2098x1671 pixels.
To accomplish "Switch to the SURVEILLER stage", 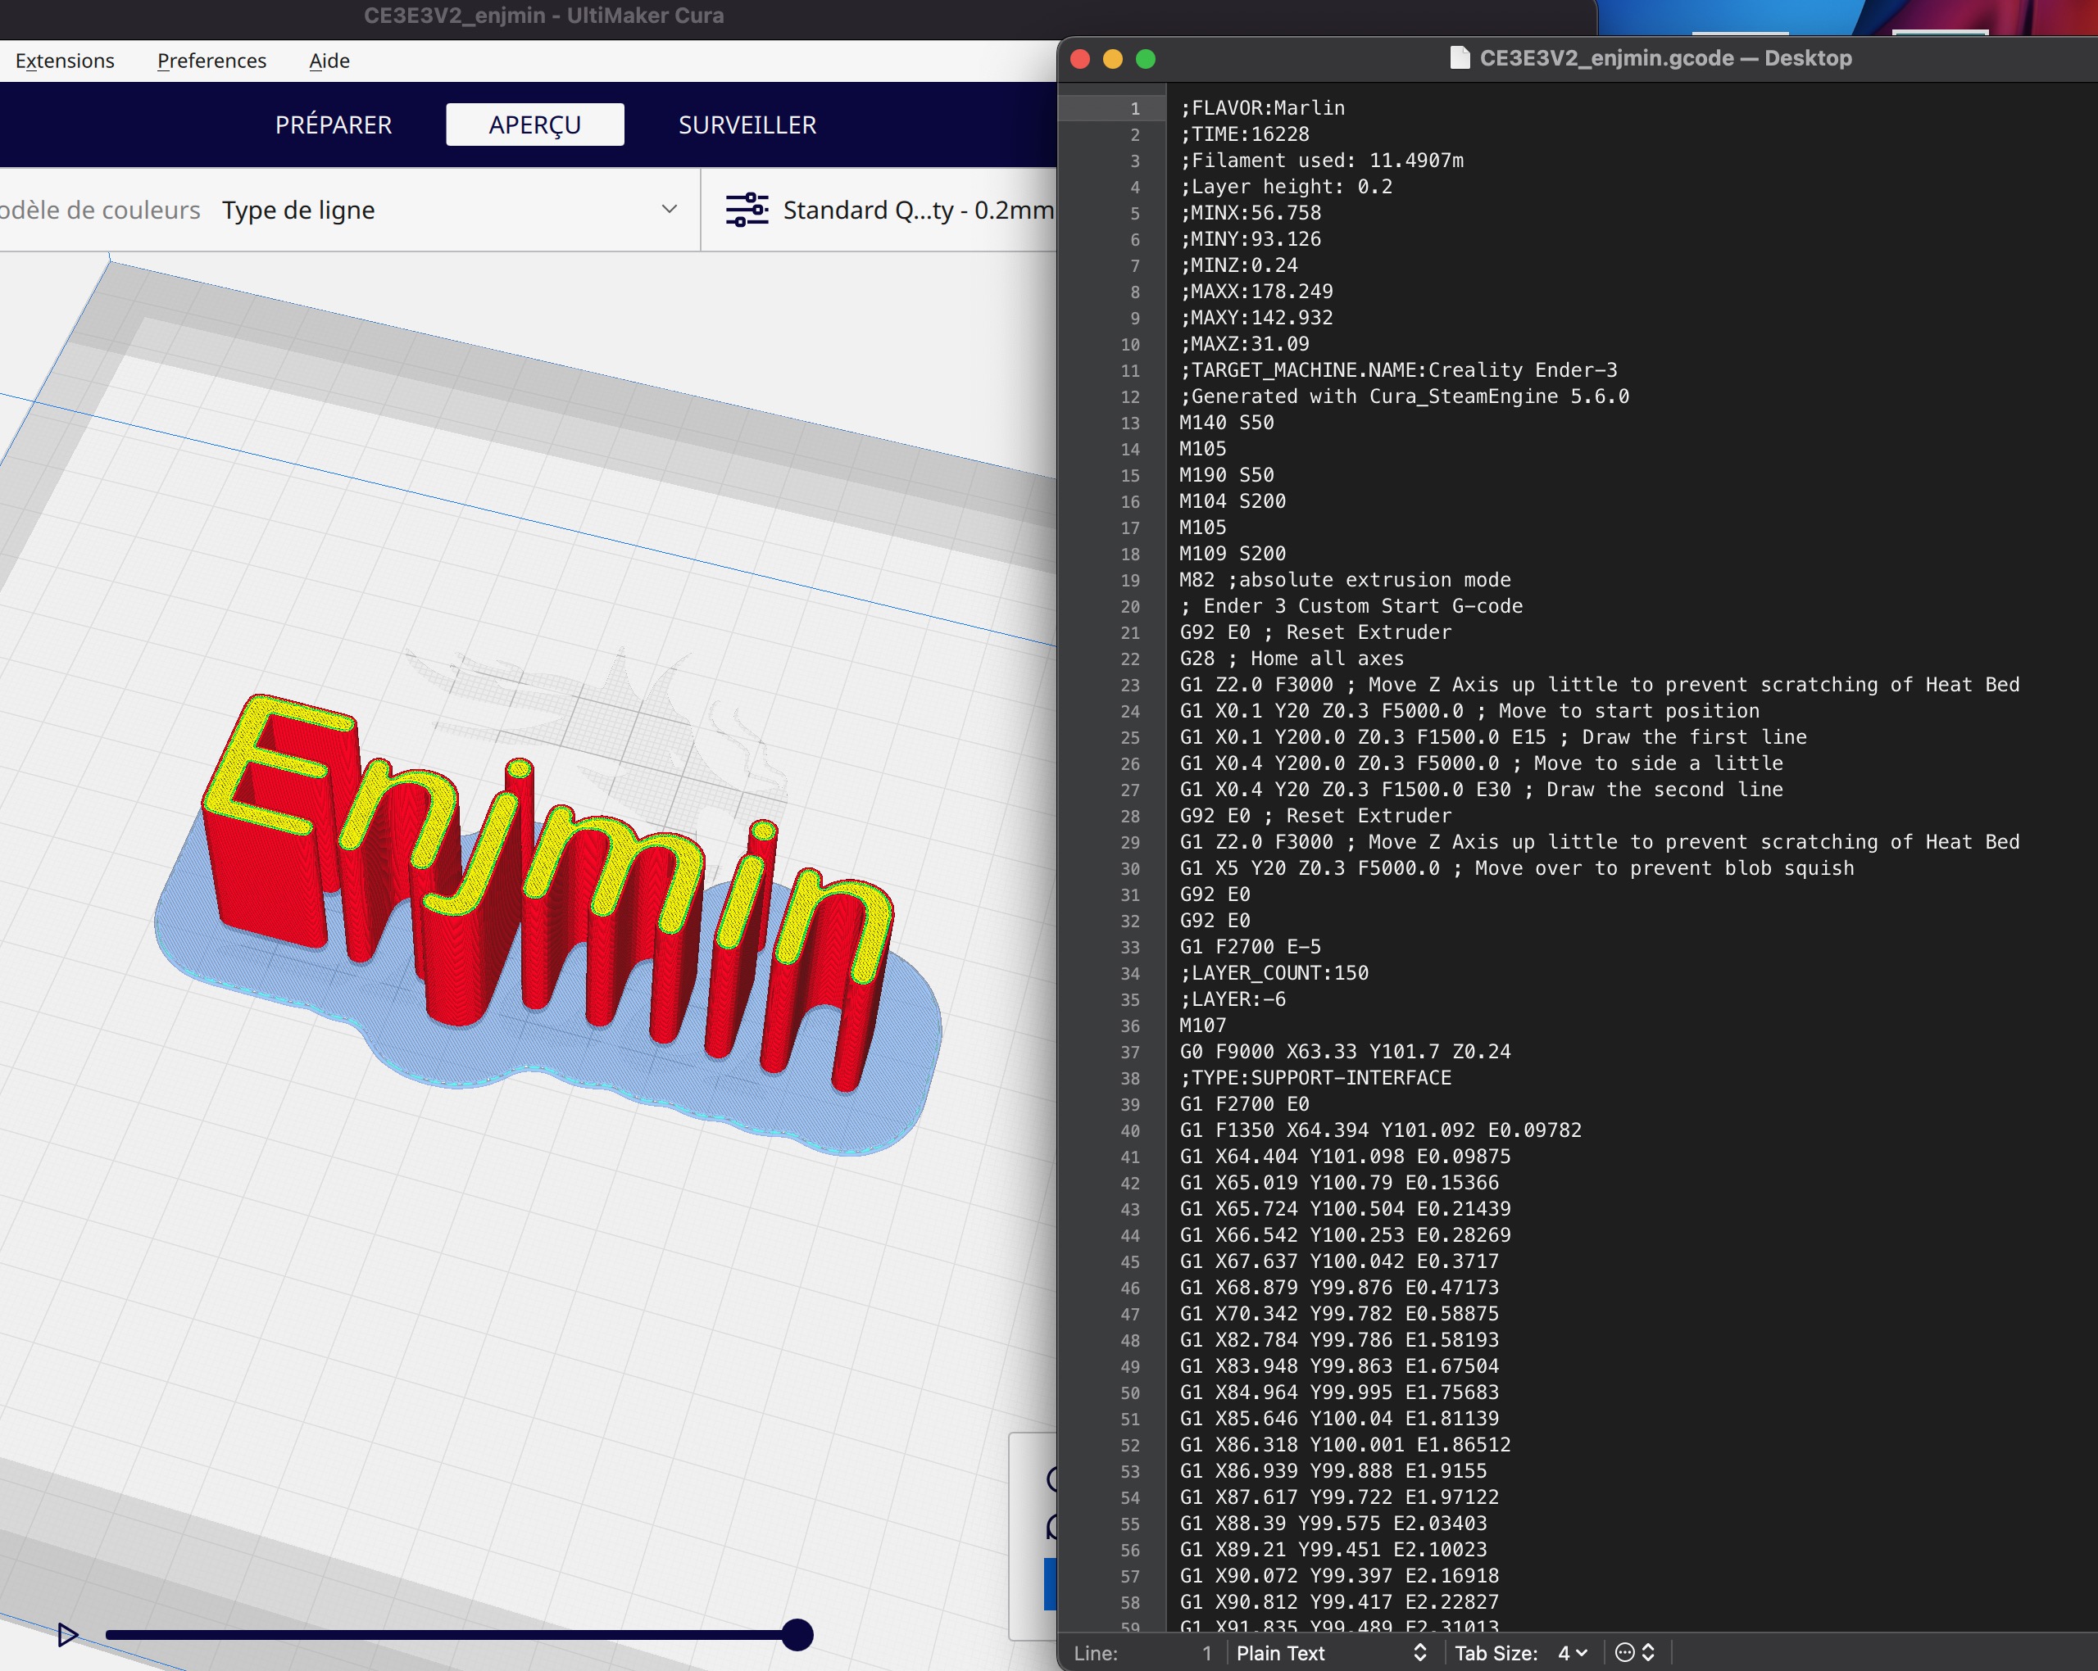I will 747,125.
